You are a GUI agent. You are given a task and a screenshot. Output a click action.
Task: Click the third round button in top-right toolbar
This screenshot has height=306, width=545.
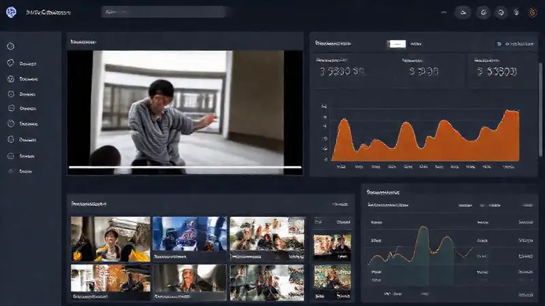click(x=501, y=12)
